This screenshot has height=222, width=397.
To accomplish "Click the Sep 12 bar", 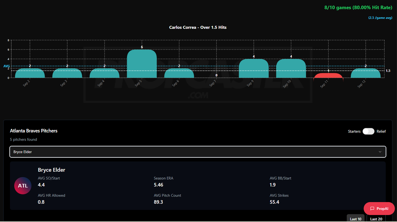I will tap(366, 73).
